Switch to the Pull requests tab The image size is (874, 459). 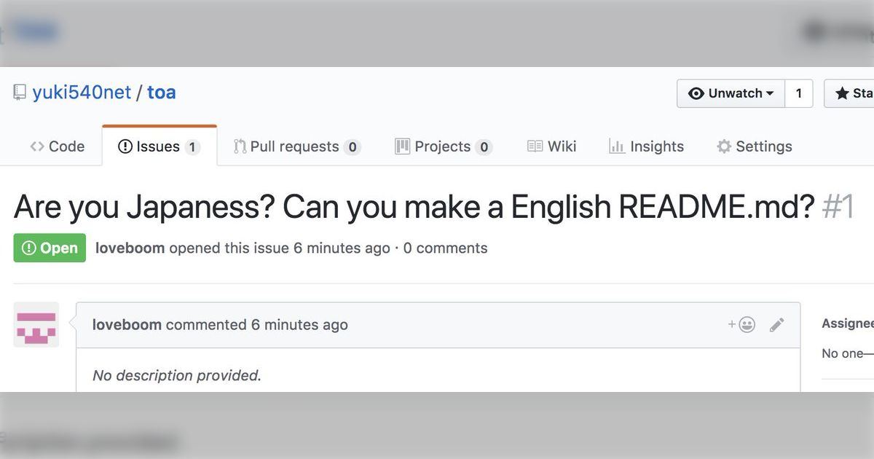tap(297, 146)
